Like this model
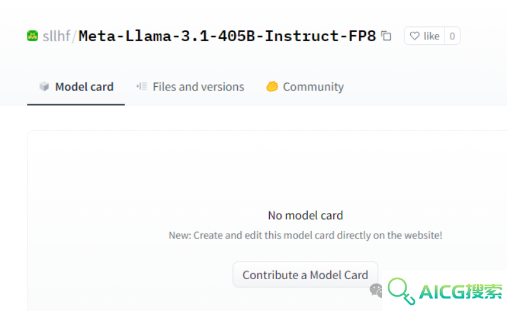The width and height of the screenshot is (507, 311). tap(425, 36)
